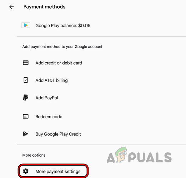186x178 pixels.
Task: Click the AT&T phone billing icon
Action: (x=26, y=80)
